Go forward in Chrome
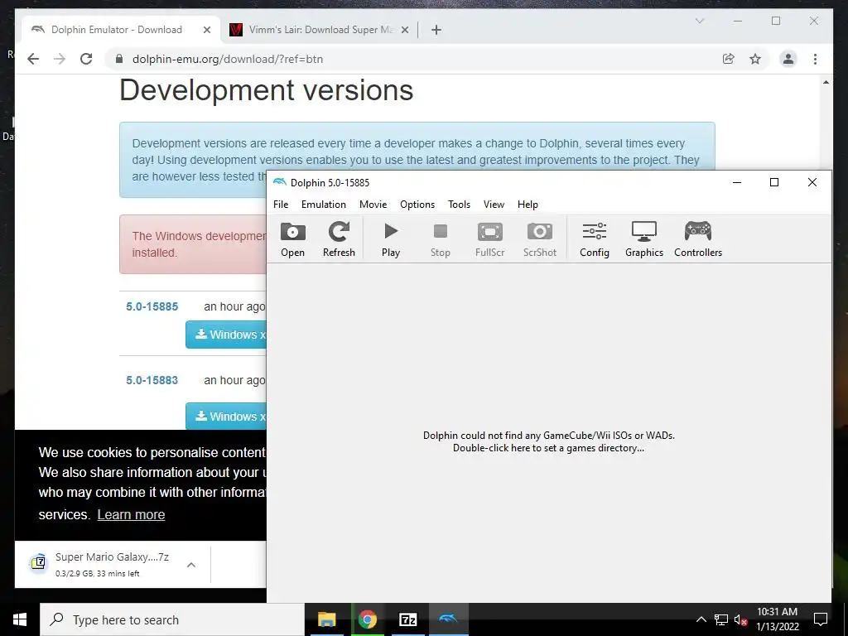Image resolution: width=848 pixels, height=636 pixels. (x=60, y=59)
